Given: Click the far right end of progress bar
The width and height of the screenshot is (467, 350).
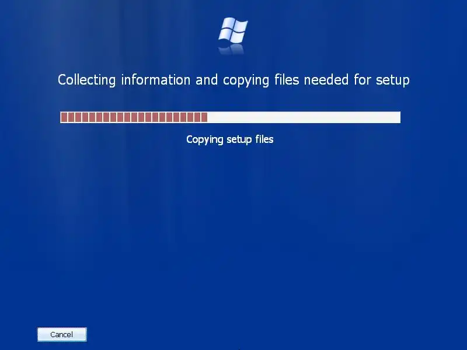Looking at the screenshot, I should 398,117.
